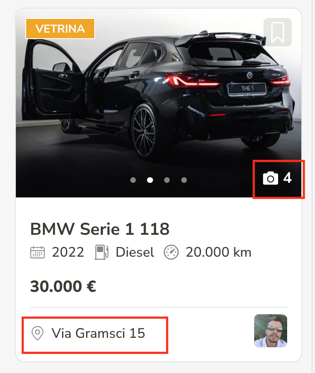Viewport: 315px width, 373px height.
Task: Click the 20.000 km mileage label
Action: click(x=219, y=252)
